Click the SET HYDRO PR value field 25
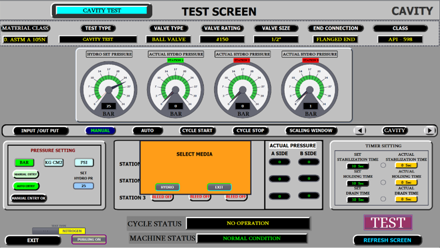Viewport: 440px width, 248px height. 83,186
